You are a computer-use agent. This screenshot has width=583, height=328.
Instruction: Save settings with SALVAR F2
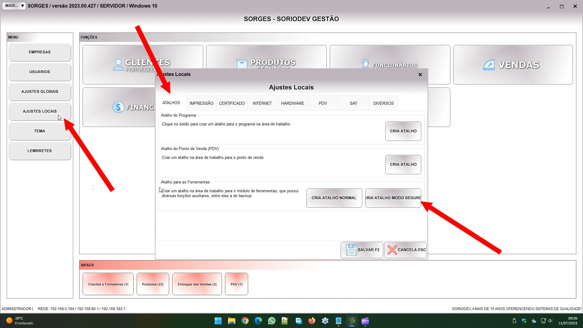pos(362,250)
